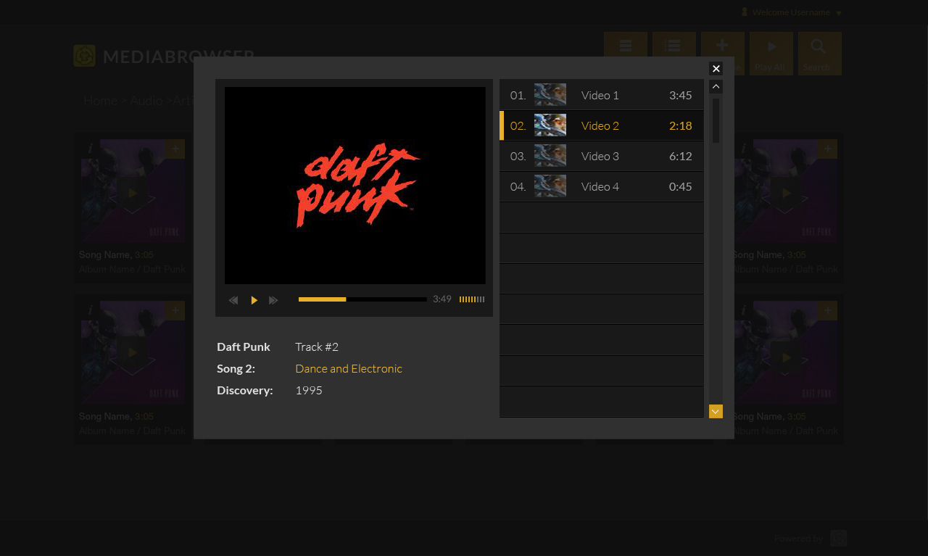This screenshot has height=556, width=928.
Task: Open the hamburger menu toolbar button
Action: coord(626,53)
